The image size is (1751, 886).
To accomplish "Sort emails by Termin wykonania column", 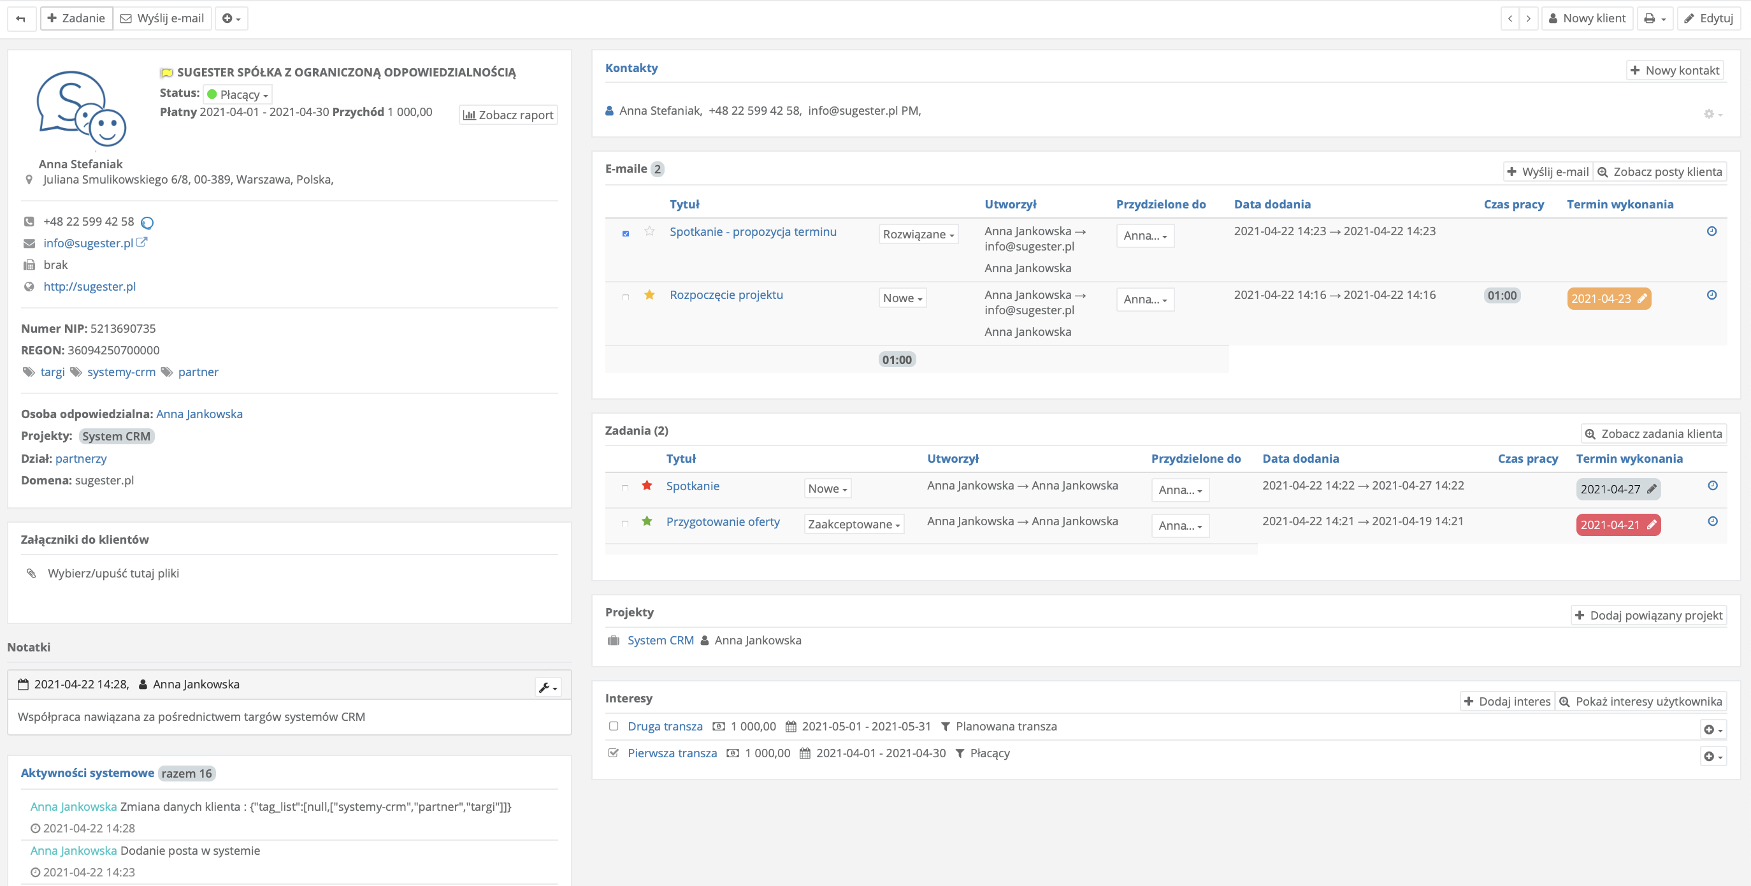I will point(1619,204).
